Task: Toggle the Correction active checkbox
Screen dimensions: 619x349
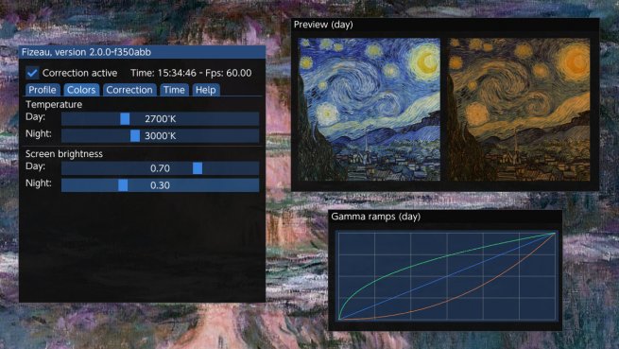Action: pos(32,73)
